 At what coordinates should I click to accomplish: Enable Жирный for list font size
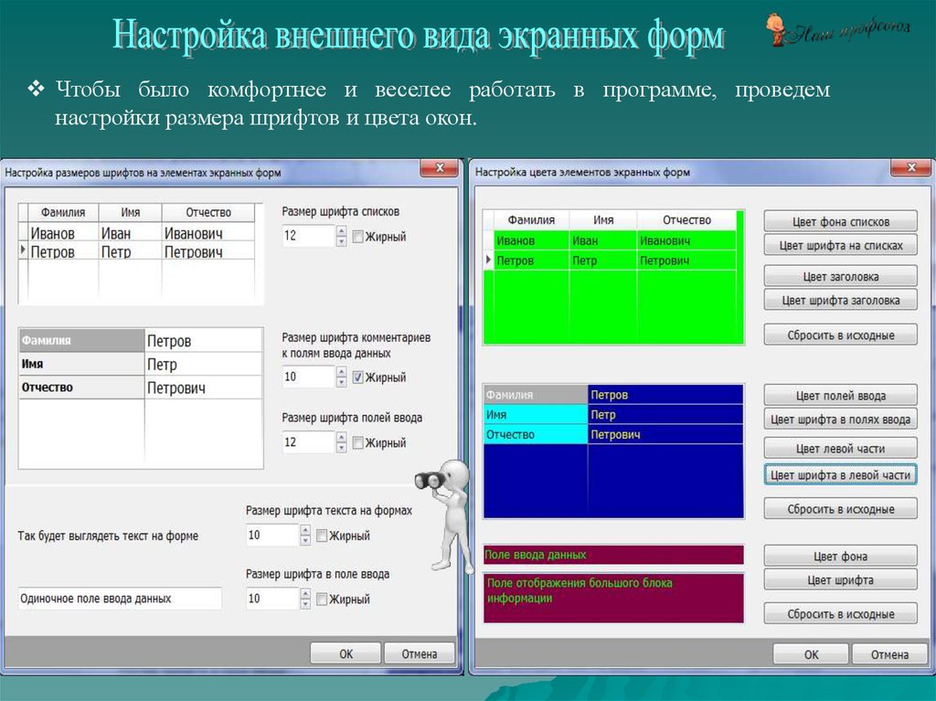(358, 237)
